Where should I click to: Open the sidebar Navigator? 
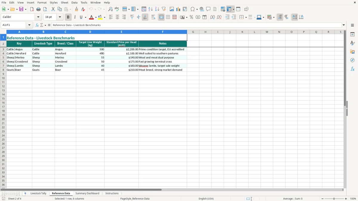click(x=352, y=60)
